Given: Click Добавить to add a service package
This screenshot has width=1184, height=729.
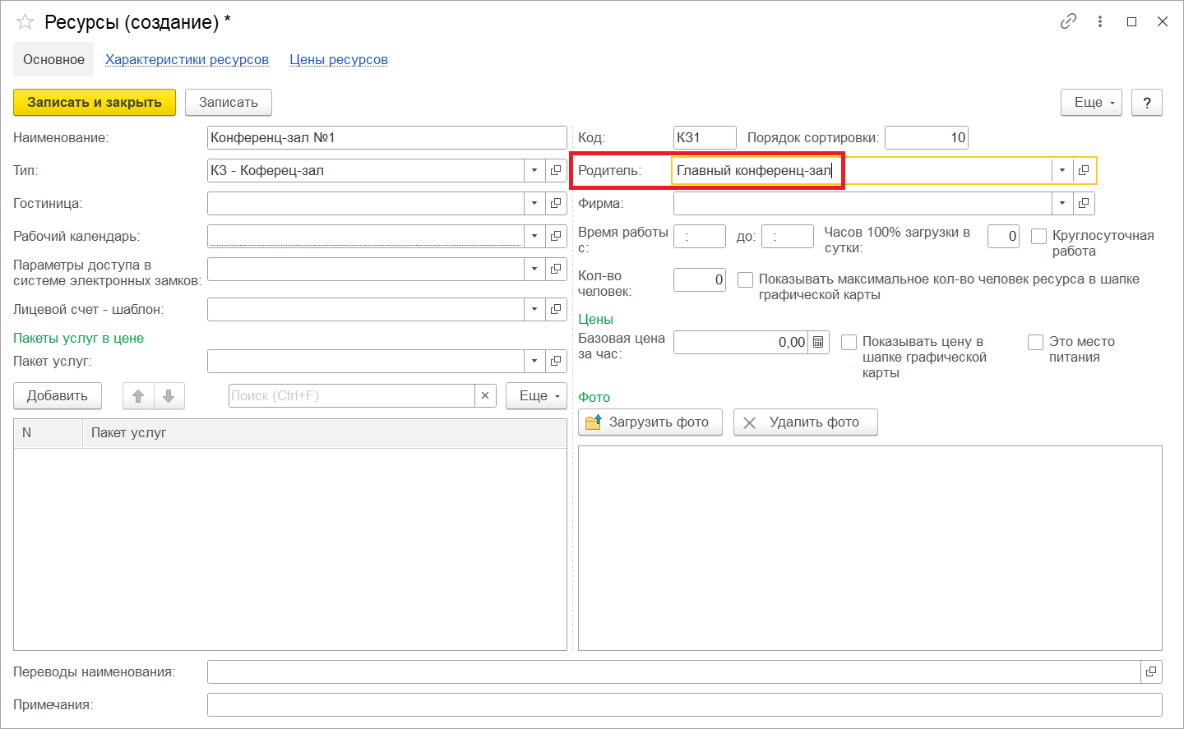Looking at the screenshot, I should pyautogui.click(x=57, y=396).
